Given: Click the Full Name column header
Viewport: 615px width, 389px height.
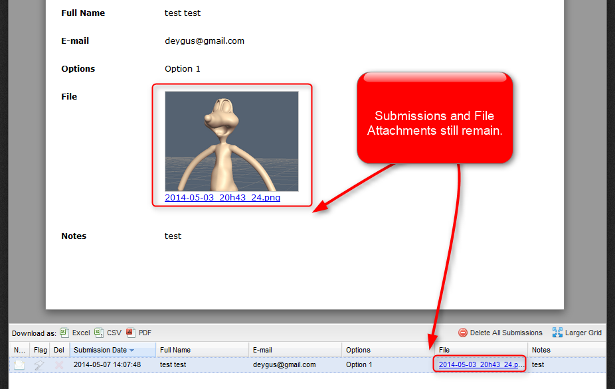Looking at the screenshot, I should click(x=175, y=350).
